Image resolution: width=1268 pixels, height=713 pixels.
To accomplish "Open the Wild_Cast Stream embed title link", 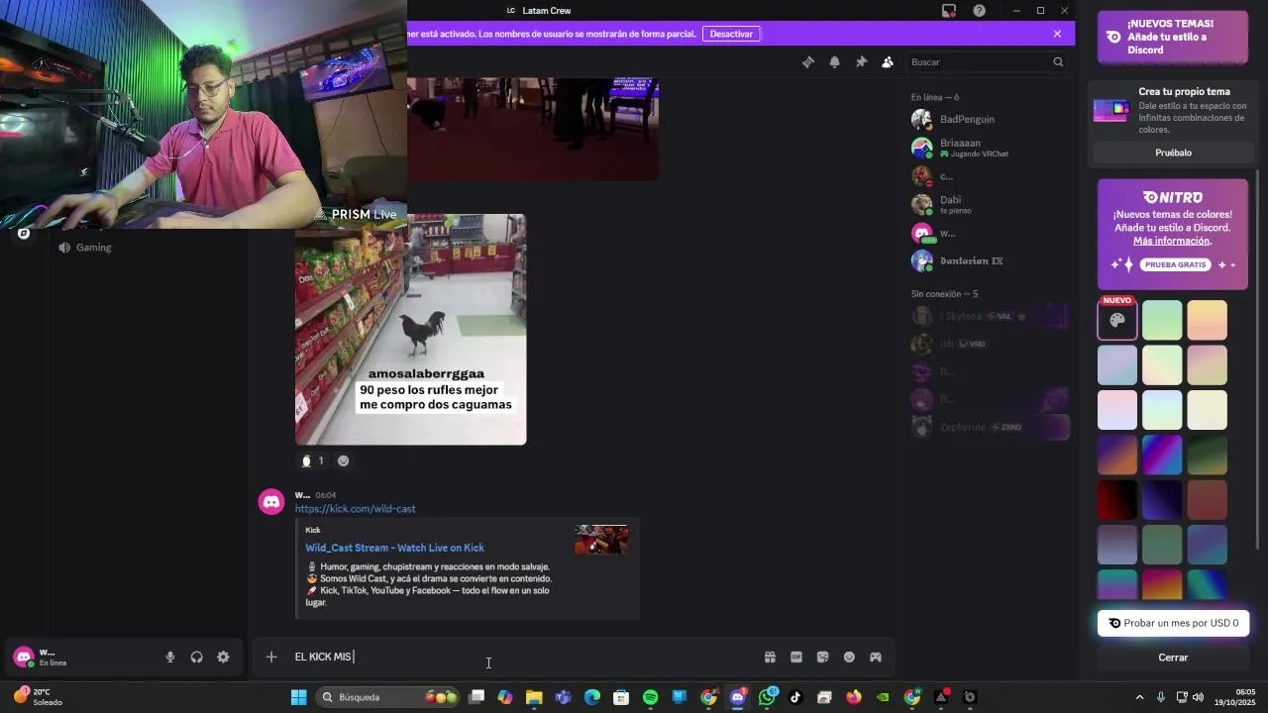I will pyautogui.click(x=394, y=548).
